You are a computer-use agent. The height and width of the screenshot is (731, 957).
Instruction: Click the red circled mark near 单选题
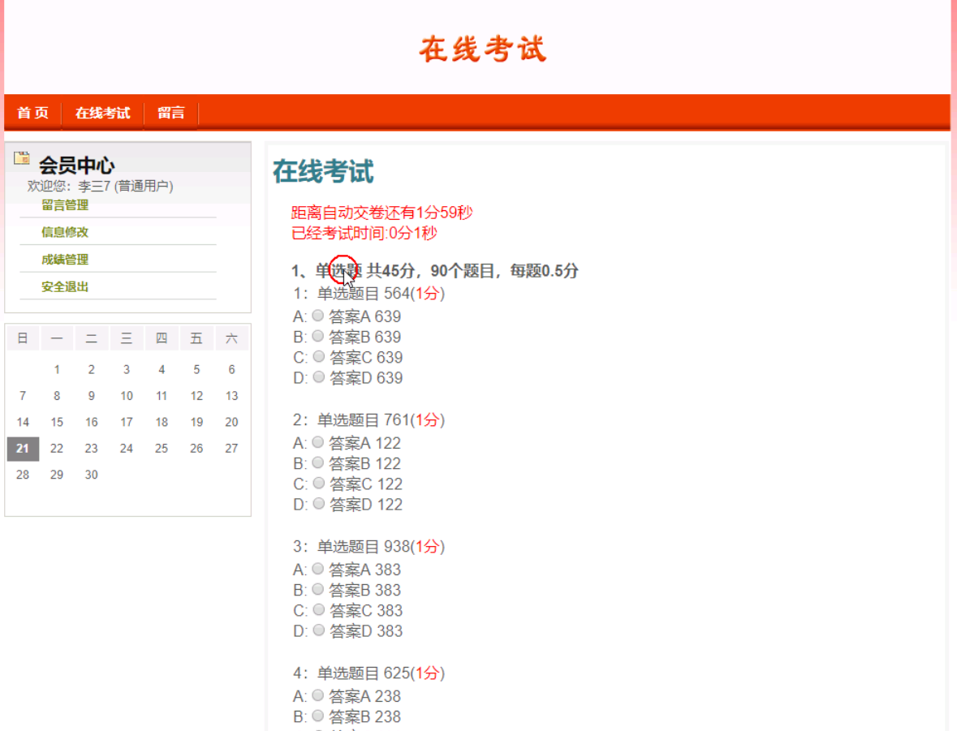point(343,268)
